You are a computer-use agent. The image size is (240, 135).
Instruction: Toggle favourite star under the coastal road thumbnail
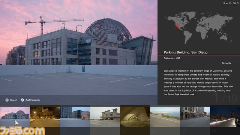pos(154,131)
